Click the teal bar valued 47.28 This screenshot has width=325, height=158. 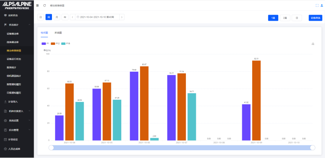[117, 120]
